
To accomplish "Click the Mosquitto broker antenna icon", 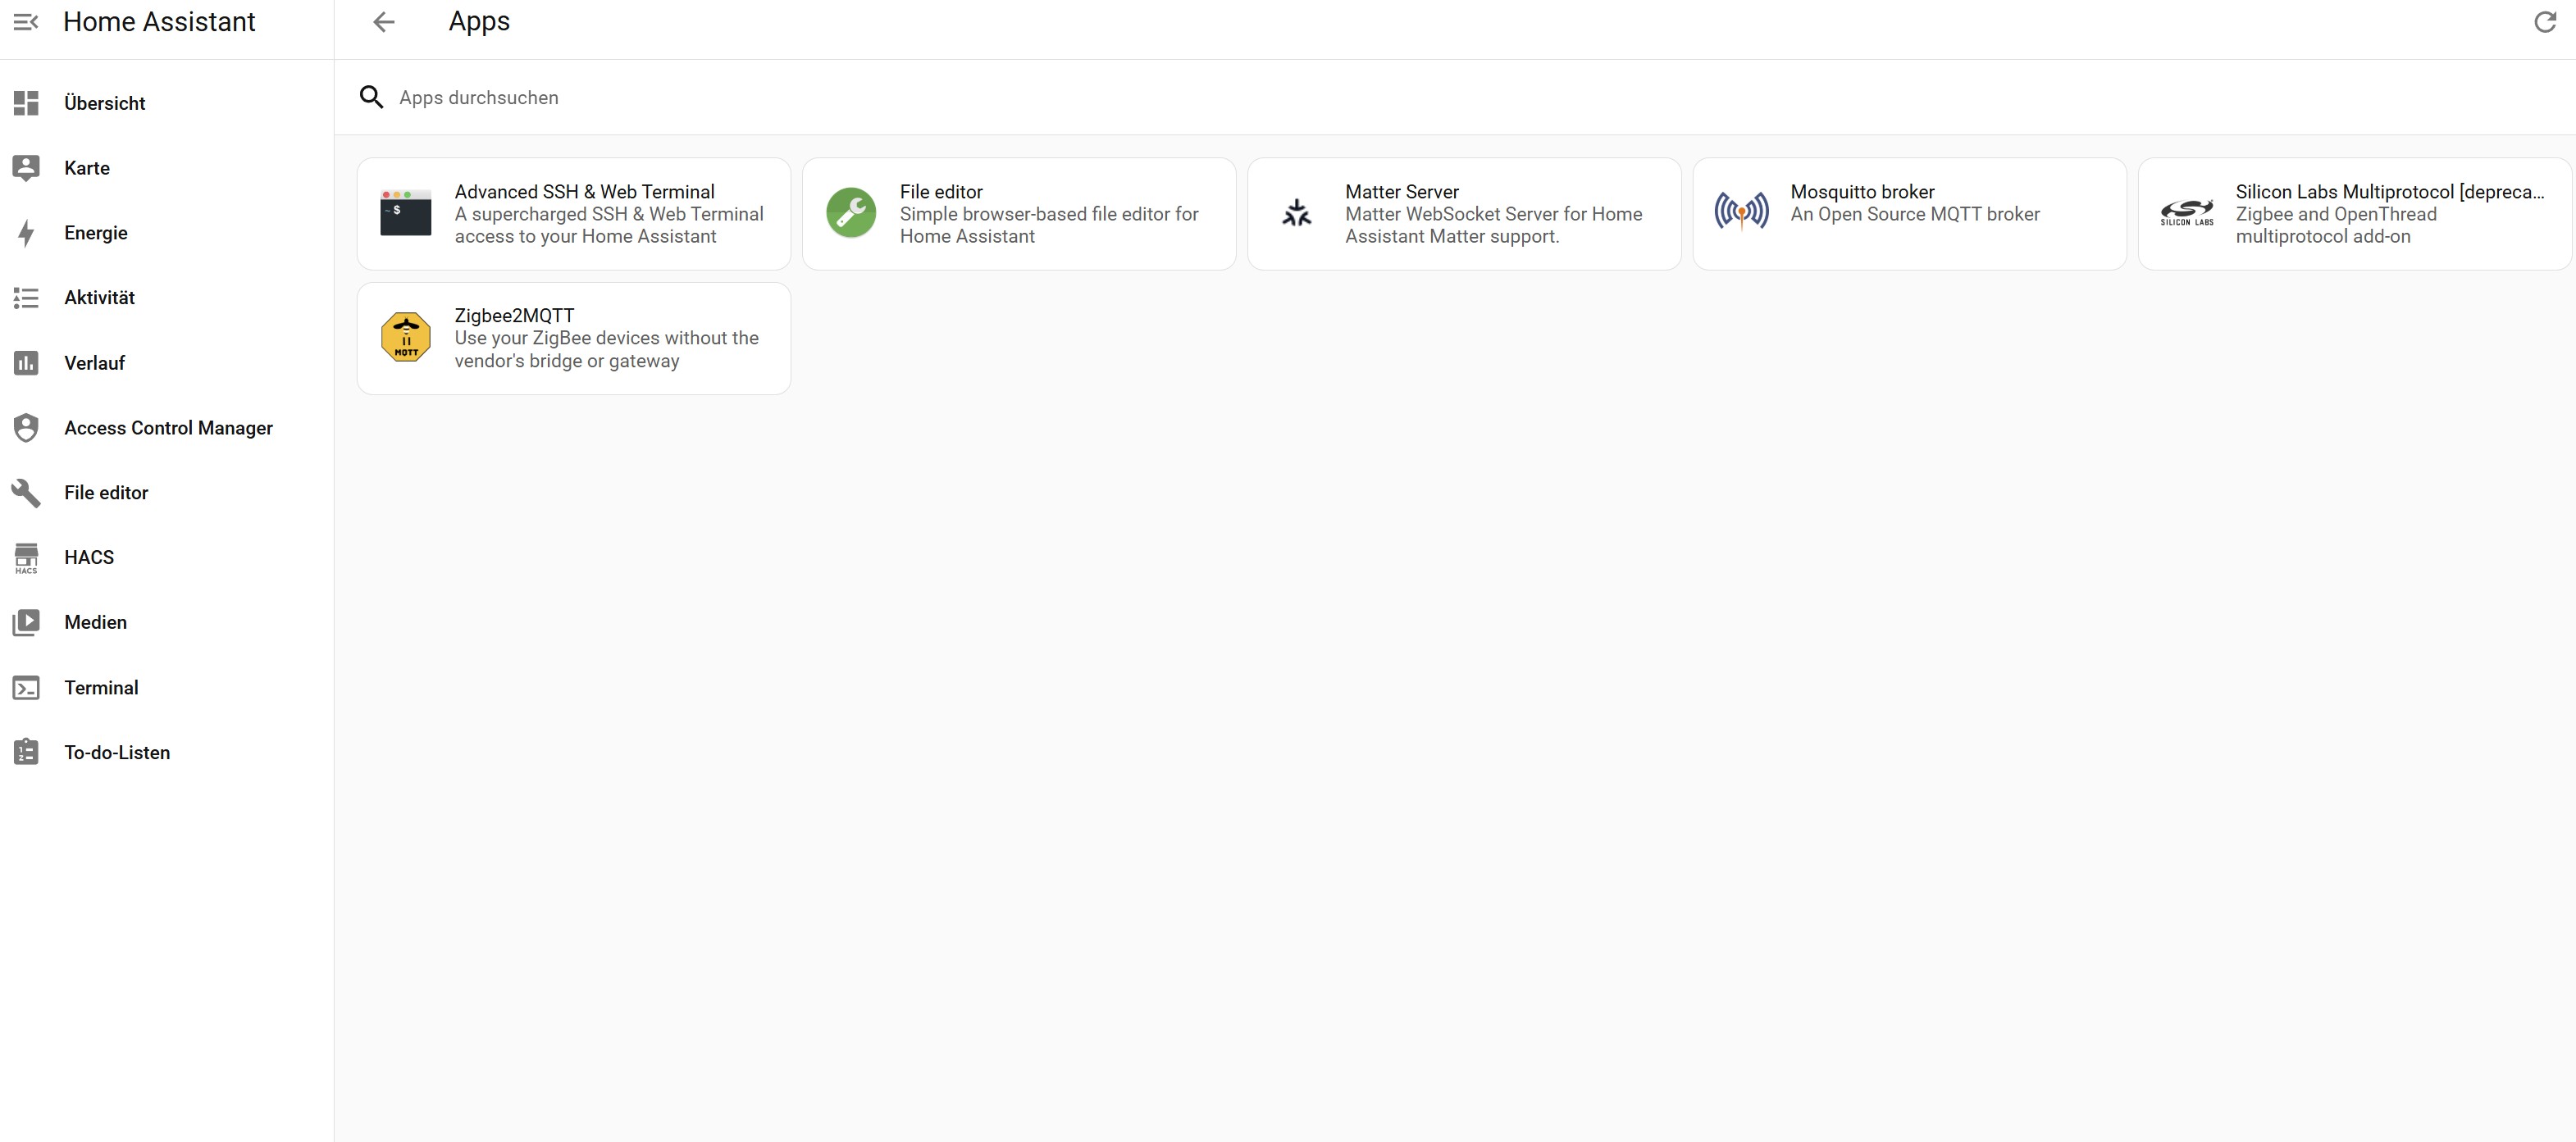I will pyautogui.click(x=1741, y=212).
